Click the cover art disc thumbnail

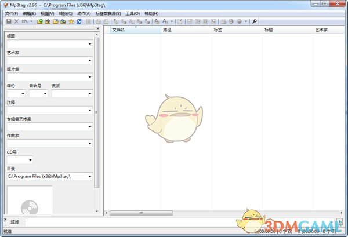(30, 200)
